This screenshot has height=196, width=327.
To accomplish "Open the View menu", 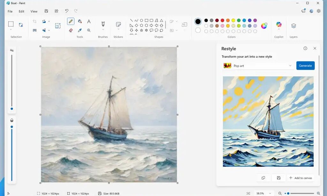I will click(34, 11).
